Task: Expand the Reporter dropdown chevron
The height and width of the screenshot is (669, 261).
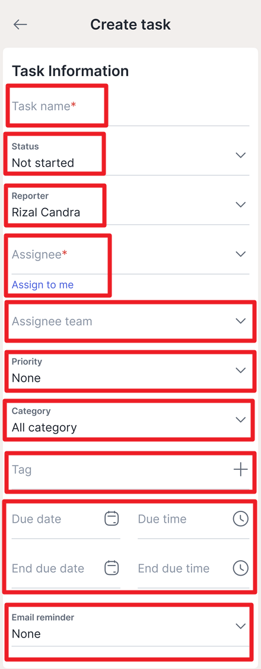Action: click(241, 205)
